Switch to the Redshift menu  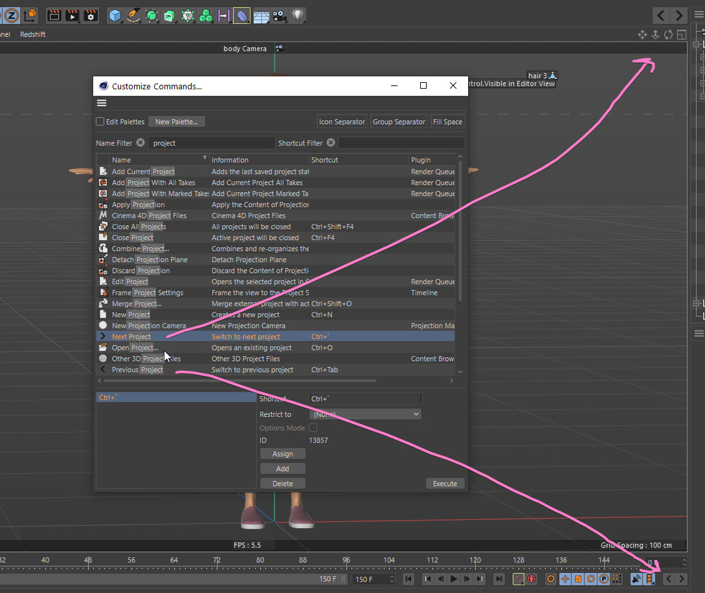pyautogui.click(x=32, y=34)
